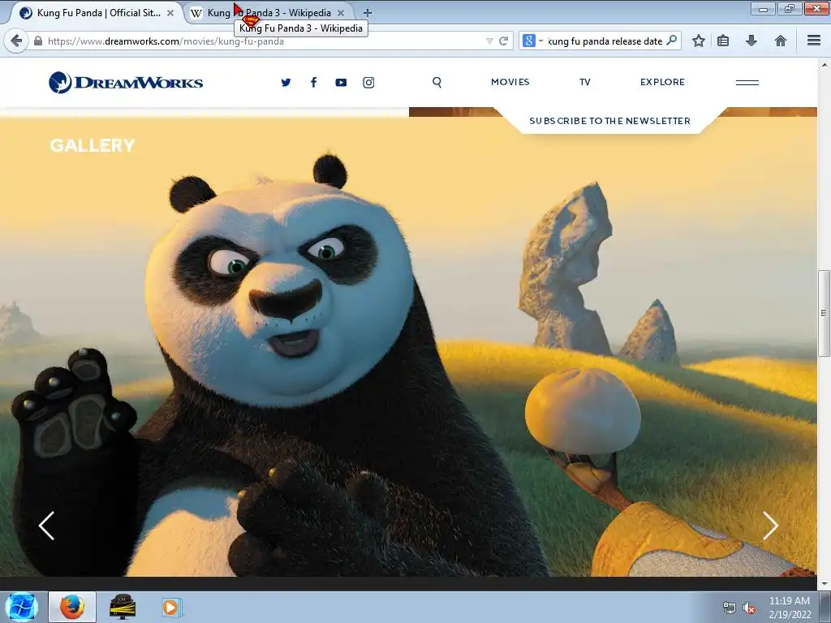Open DreamWorks Twitter page icon
831x623 pixels.
pyautogui.click(x=286, y=82)
